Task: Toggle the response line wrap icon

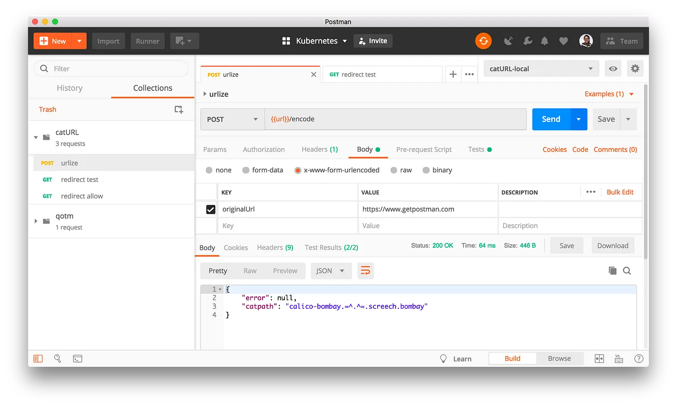Action: pyautogui.click(x=366, y=271)
